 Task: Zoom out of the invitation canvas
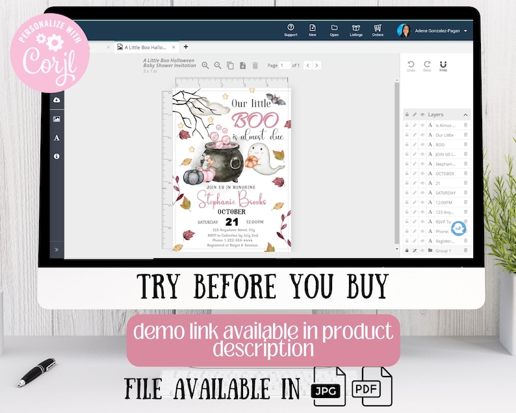218,66
